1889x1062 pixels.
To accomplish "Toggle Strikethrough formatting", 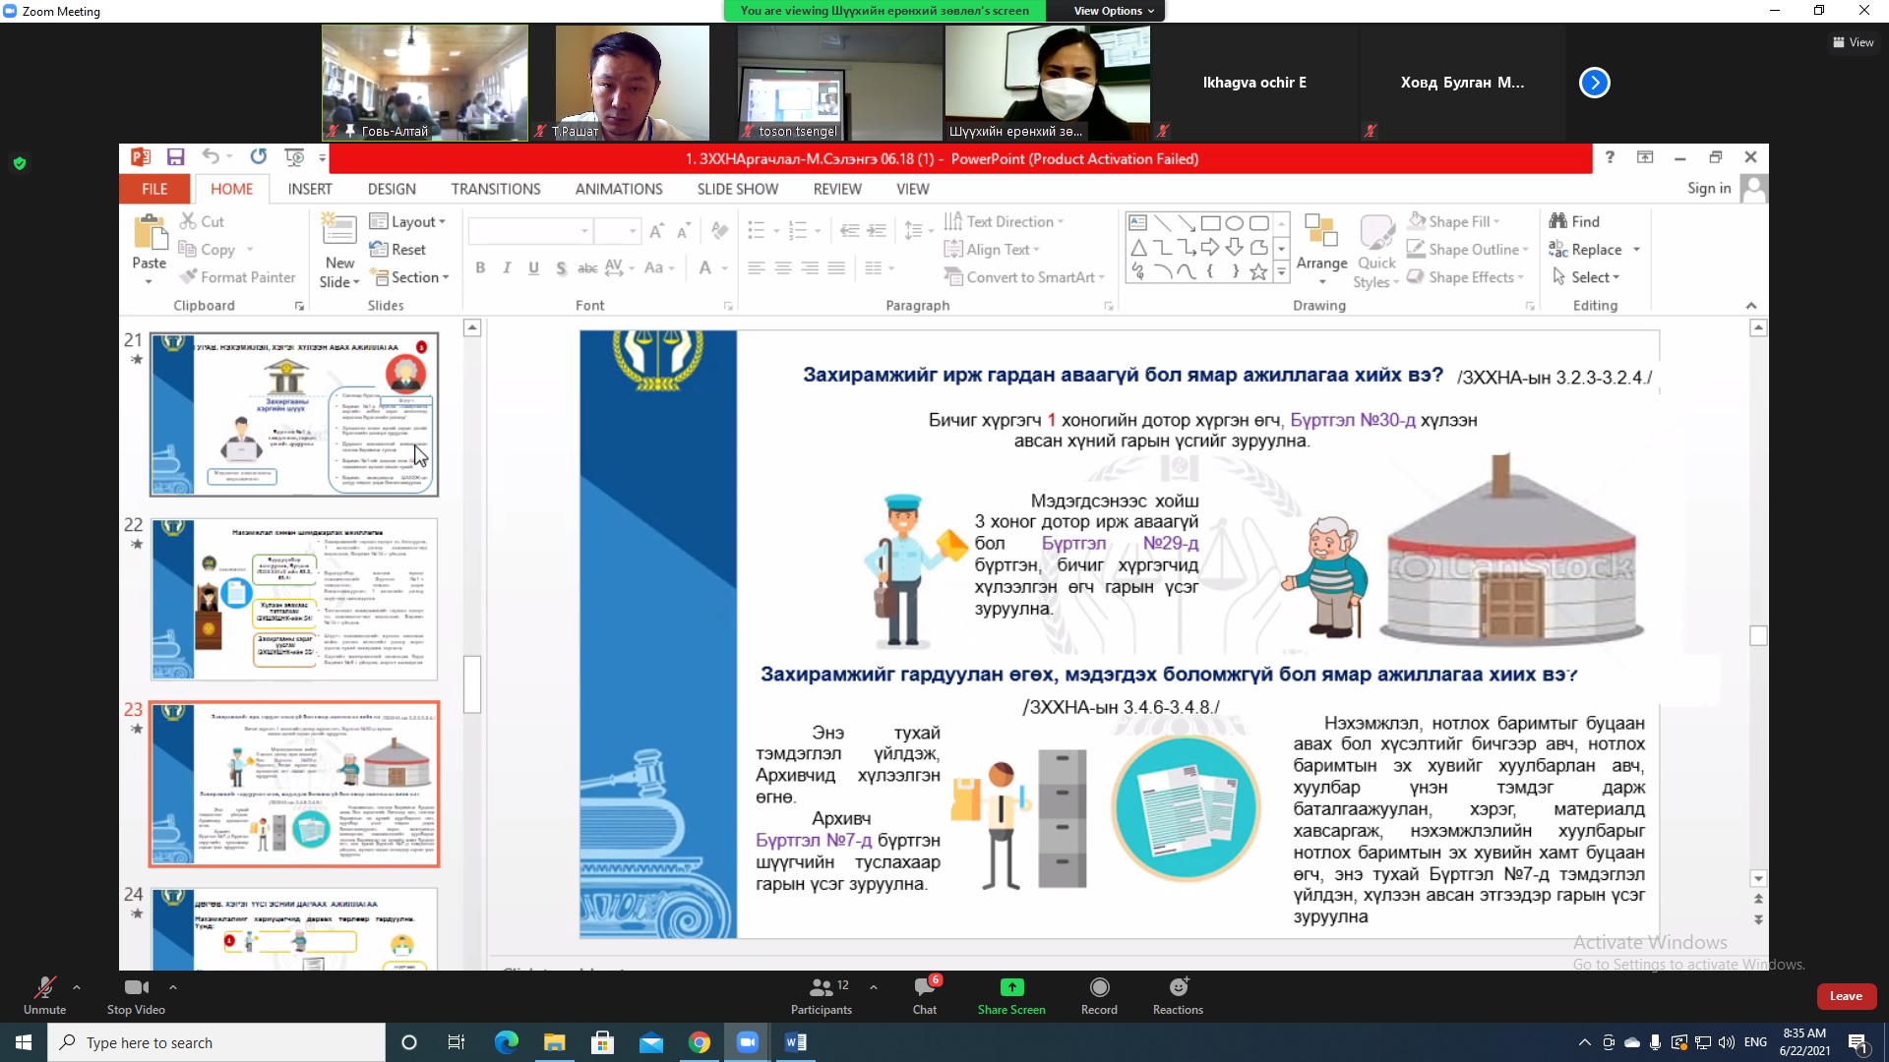I will point(587,267).
